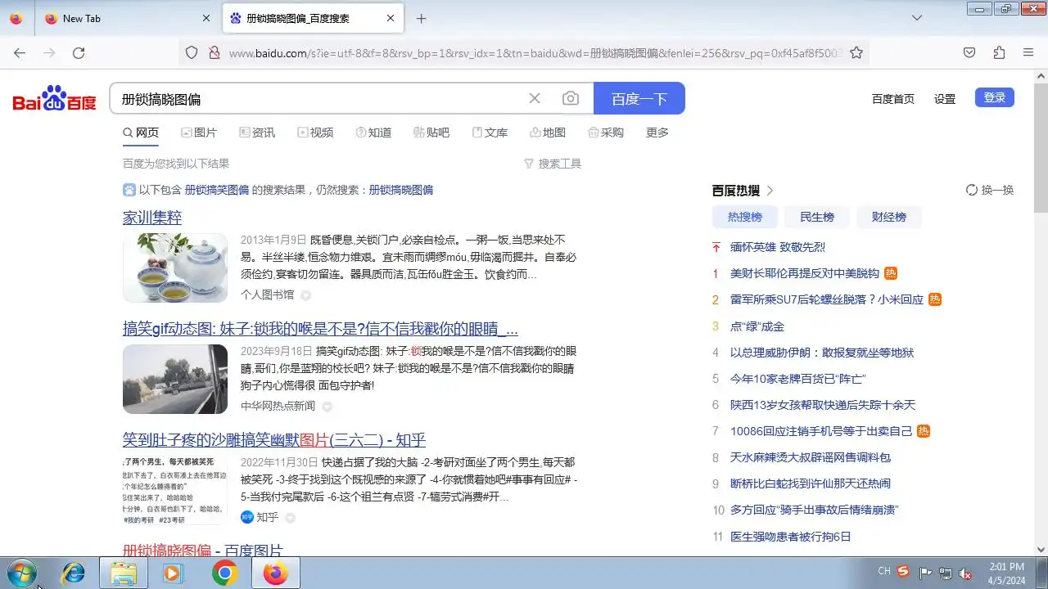Expand the 更多 tab menu

coord(657,133)
